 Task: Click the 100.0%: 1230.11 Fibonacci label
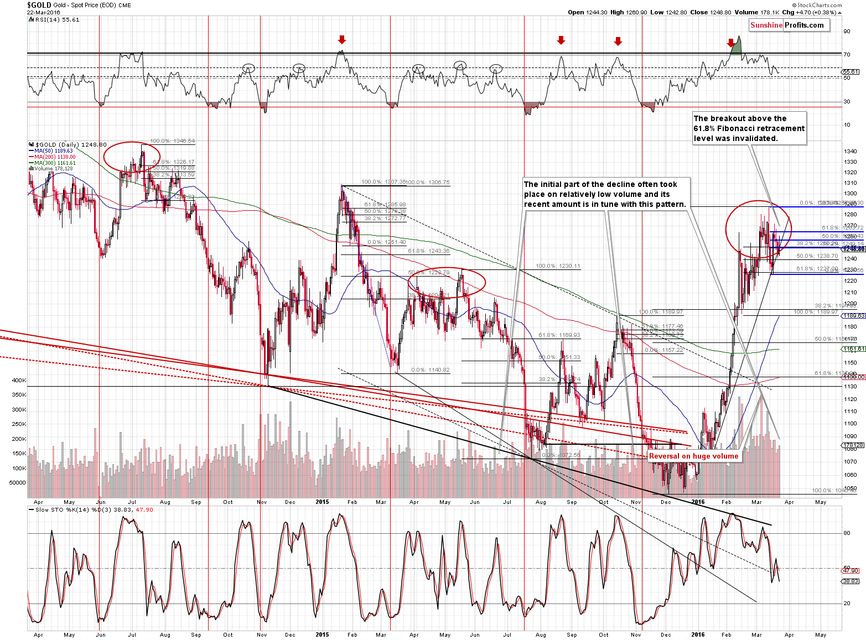pyautogui.click(x=558, y=266)
